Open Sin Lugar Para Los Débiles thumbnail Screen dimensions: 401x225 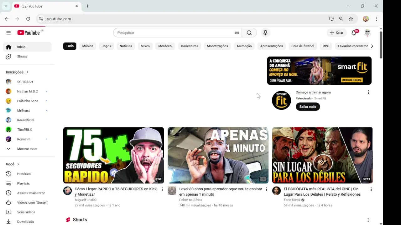[322, 155]
